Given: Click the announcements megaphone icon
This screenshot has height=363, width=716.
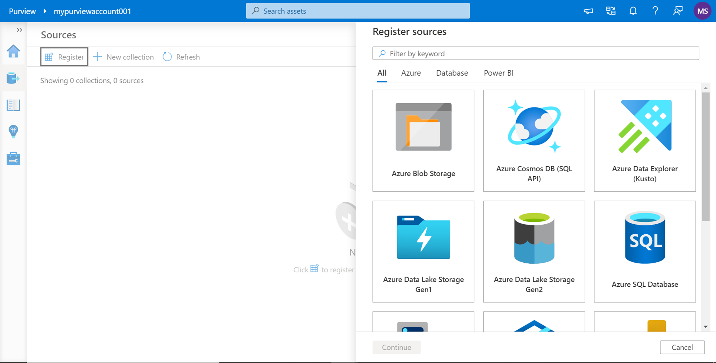Looking at the screenshot, I should click(588, 11).
